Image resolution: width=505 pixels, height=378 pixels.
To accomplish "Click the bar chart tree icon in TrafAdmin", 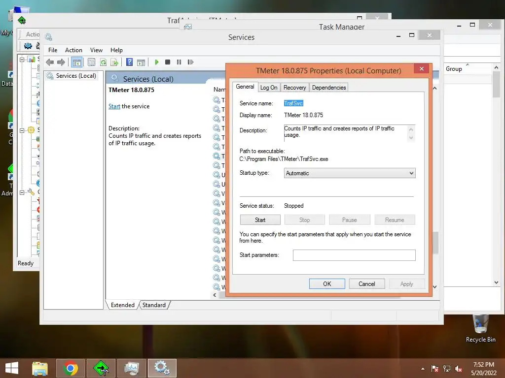I will click(32, 60).
